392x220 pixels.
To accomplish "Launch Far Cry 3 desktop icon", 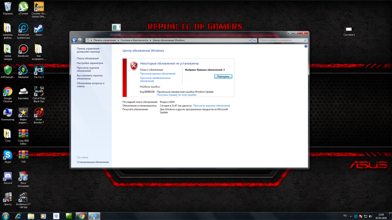I will tap(39, 72).
